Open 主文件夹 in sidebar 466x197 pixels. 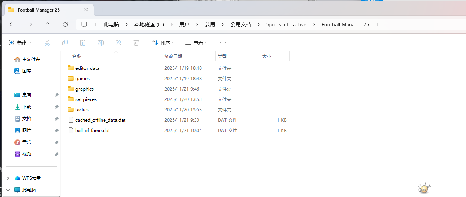31,59
